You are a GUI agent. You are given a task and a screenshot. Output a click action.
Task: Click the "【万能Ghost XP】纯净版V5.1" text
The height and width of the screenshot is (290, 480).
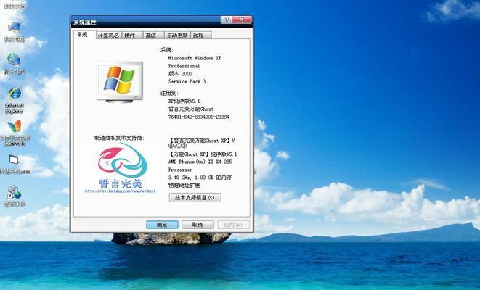(203, 154)
